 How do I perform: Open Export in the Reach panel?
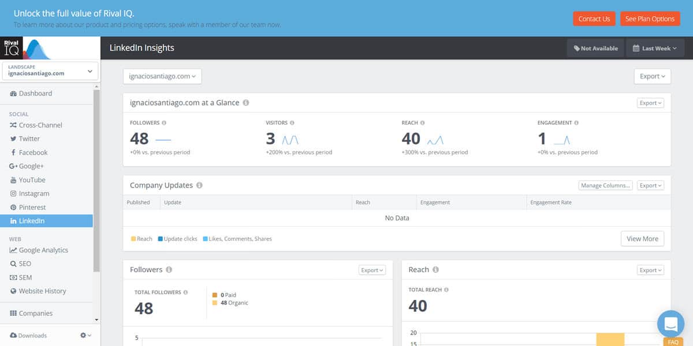[650, 270]
